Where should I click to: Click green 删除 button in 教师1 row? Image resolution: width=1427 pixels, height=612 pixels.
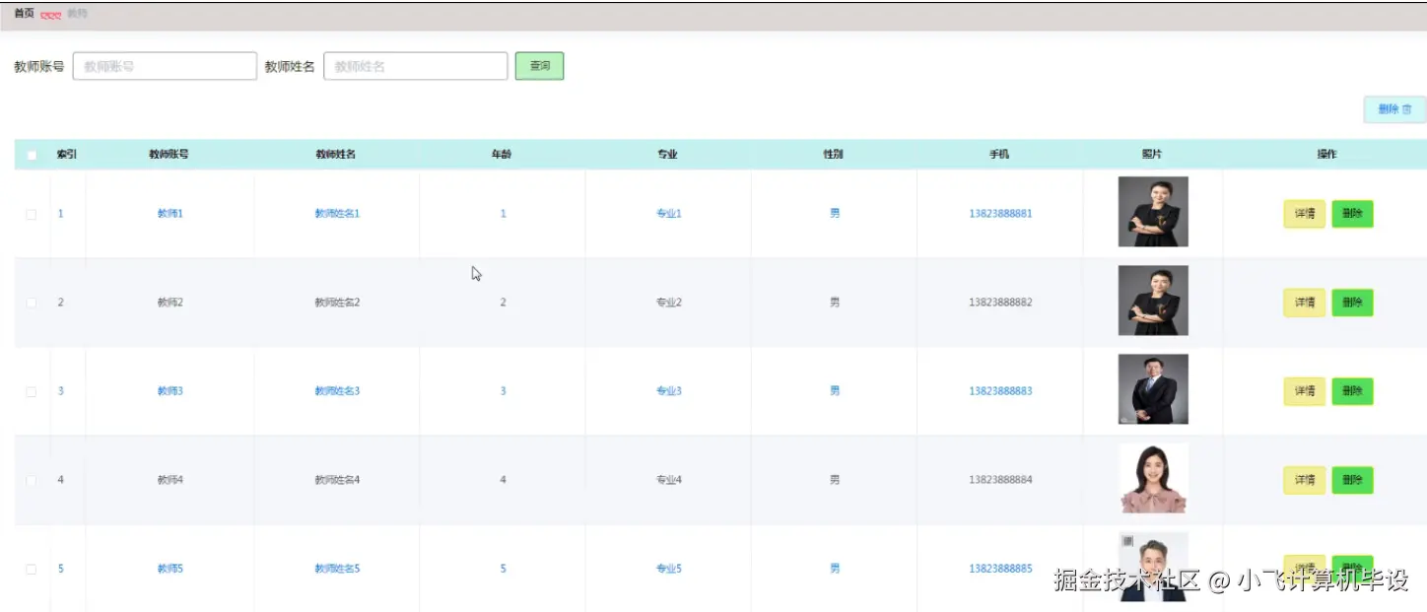[x=1352, y=214]
